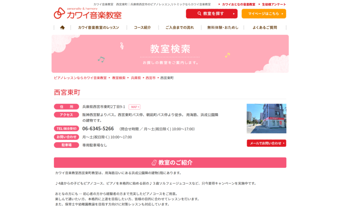Image resolution: width=343 pixels, height=211 pixels.
Task: Select 無料体験・おためし menu item
Action: (223, 27)
